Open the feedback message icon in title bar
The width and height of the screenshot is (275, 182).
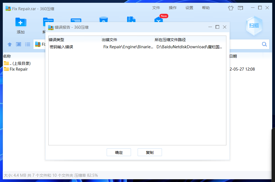tap(240, 8)
